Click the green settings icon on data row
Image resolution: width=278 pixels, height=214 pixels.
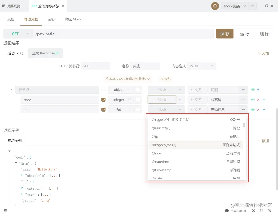(253, 110)
